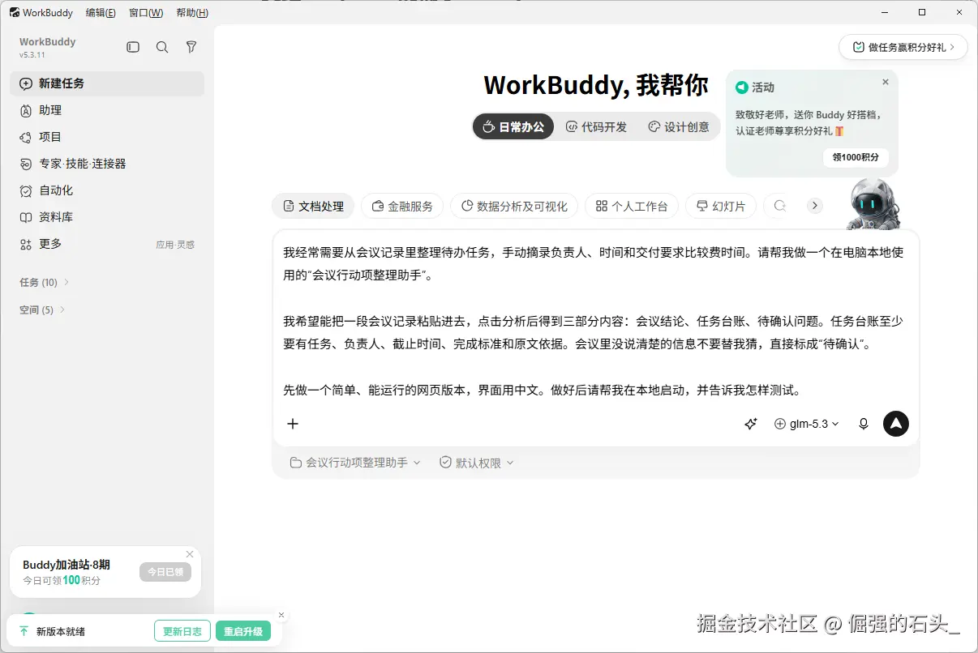Image resolution: width=978 pixels, height=653 pixels.
Task: Open 专家·技能·连接器 in sidebar
Action: [x=107, y=164]
